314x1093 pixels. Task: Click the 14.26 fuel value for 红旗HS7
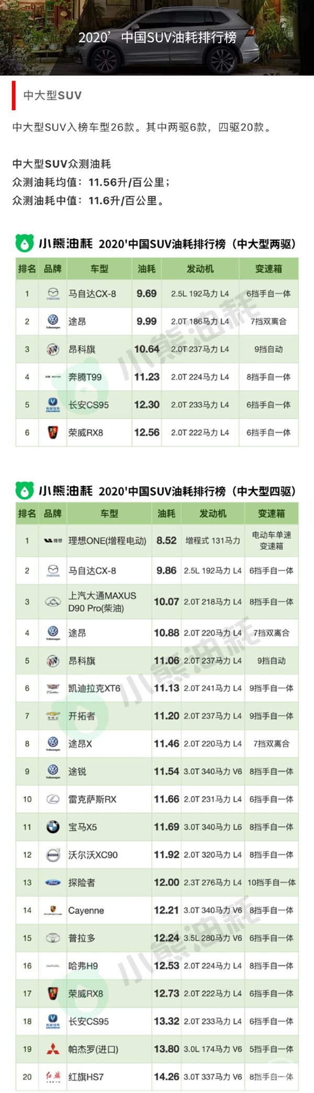tap(166, 1077)
